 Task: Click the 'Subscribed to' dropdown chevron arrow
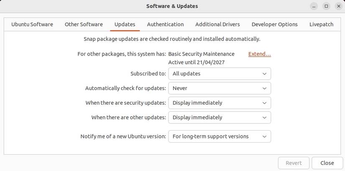(x=264, y=74)
